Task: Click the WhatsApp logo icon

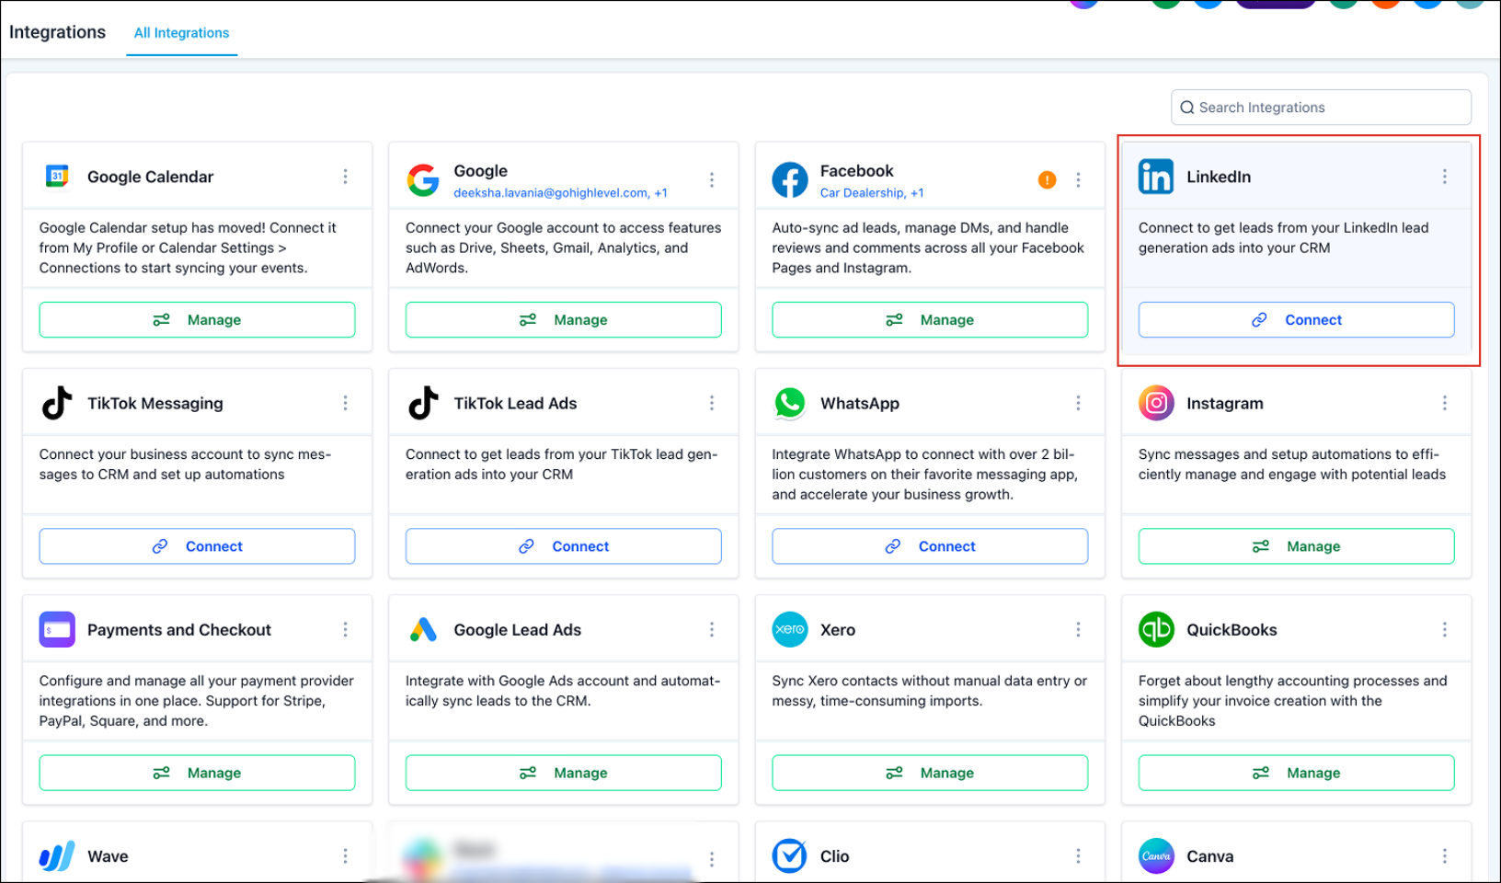Action: 790,403
